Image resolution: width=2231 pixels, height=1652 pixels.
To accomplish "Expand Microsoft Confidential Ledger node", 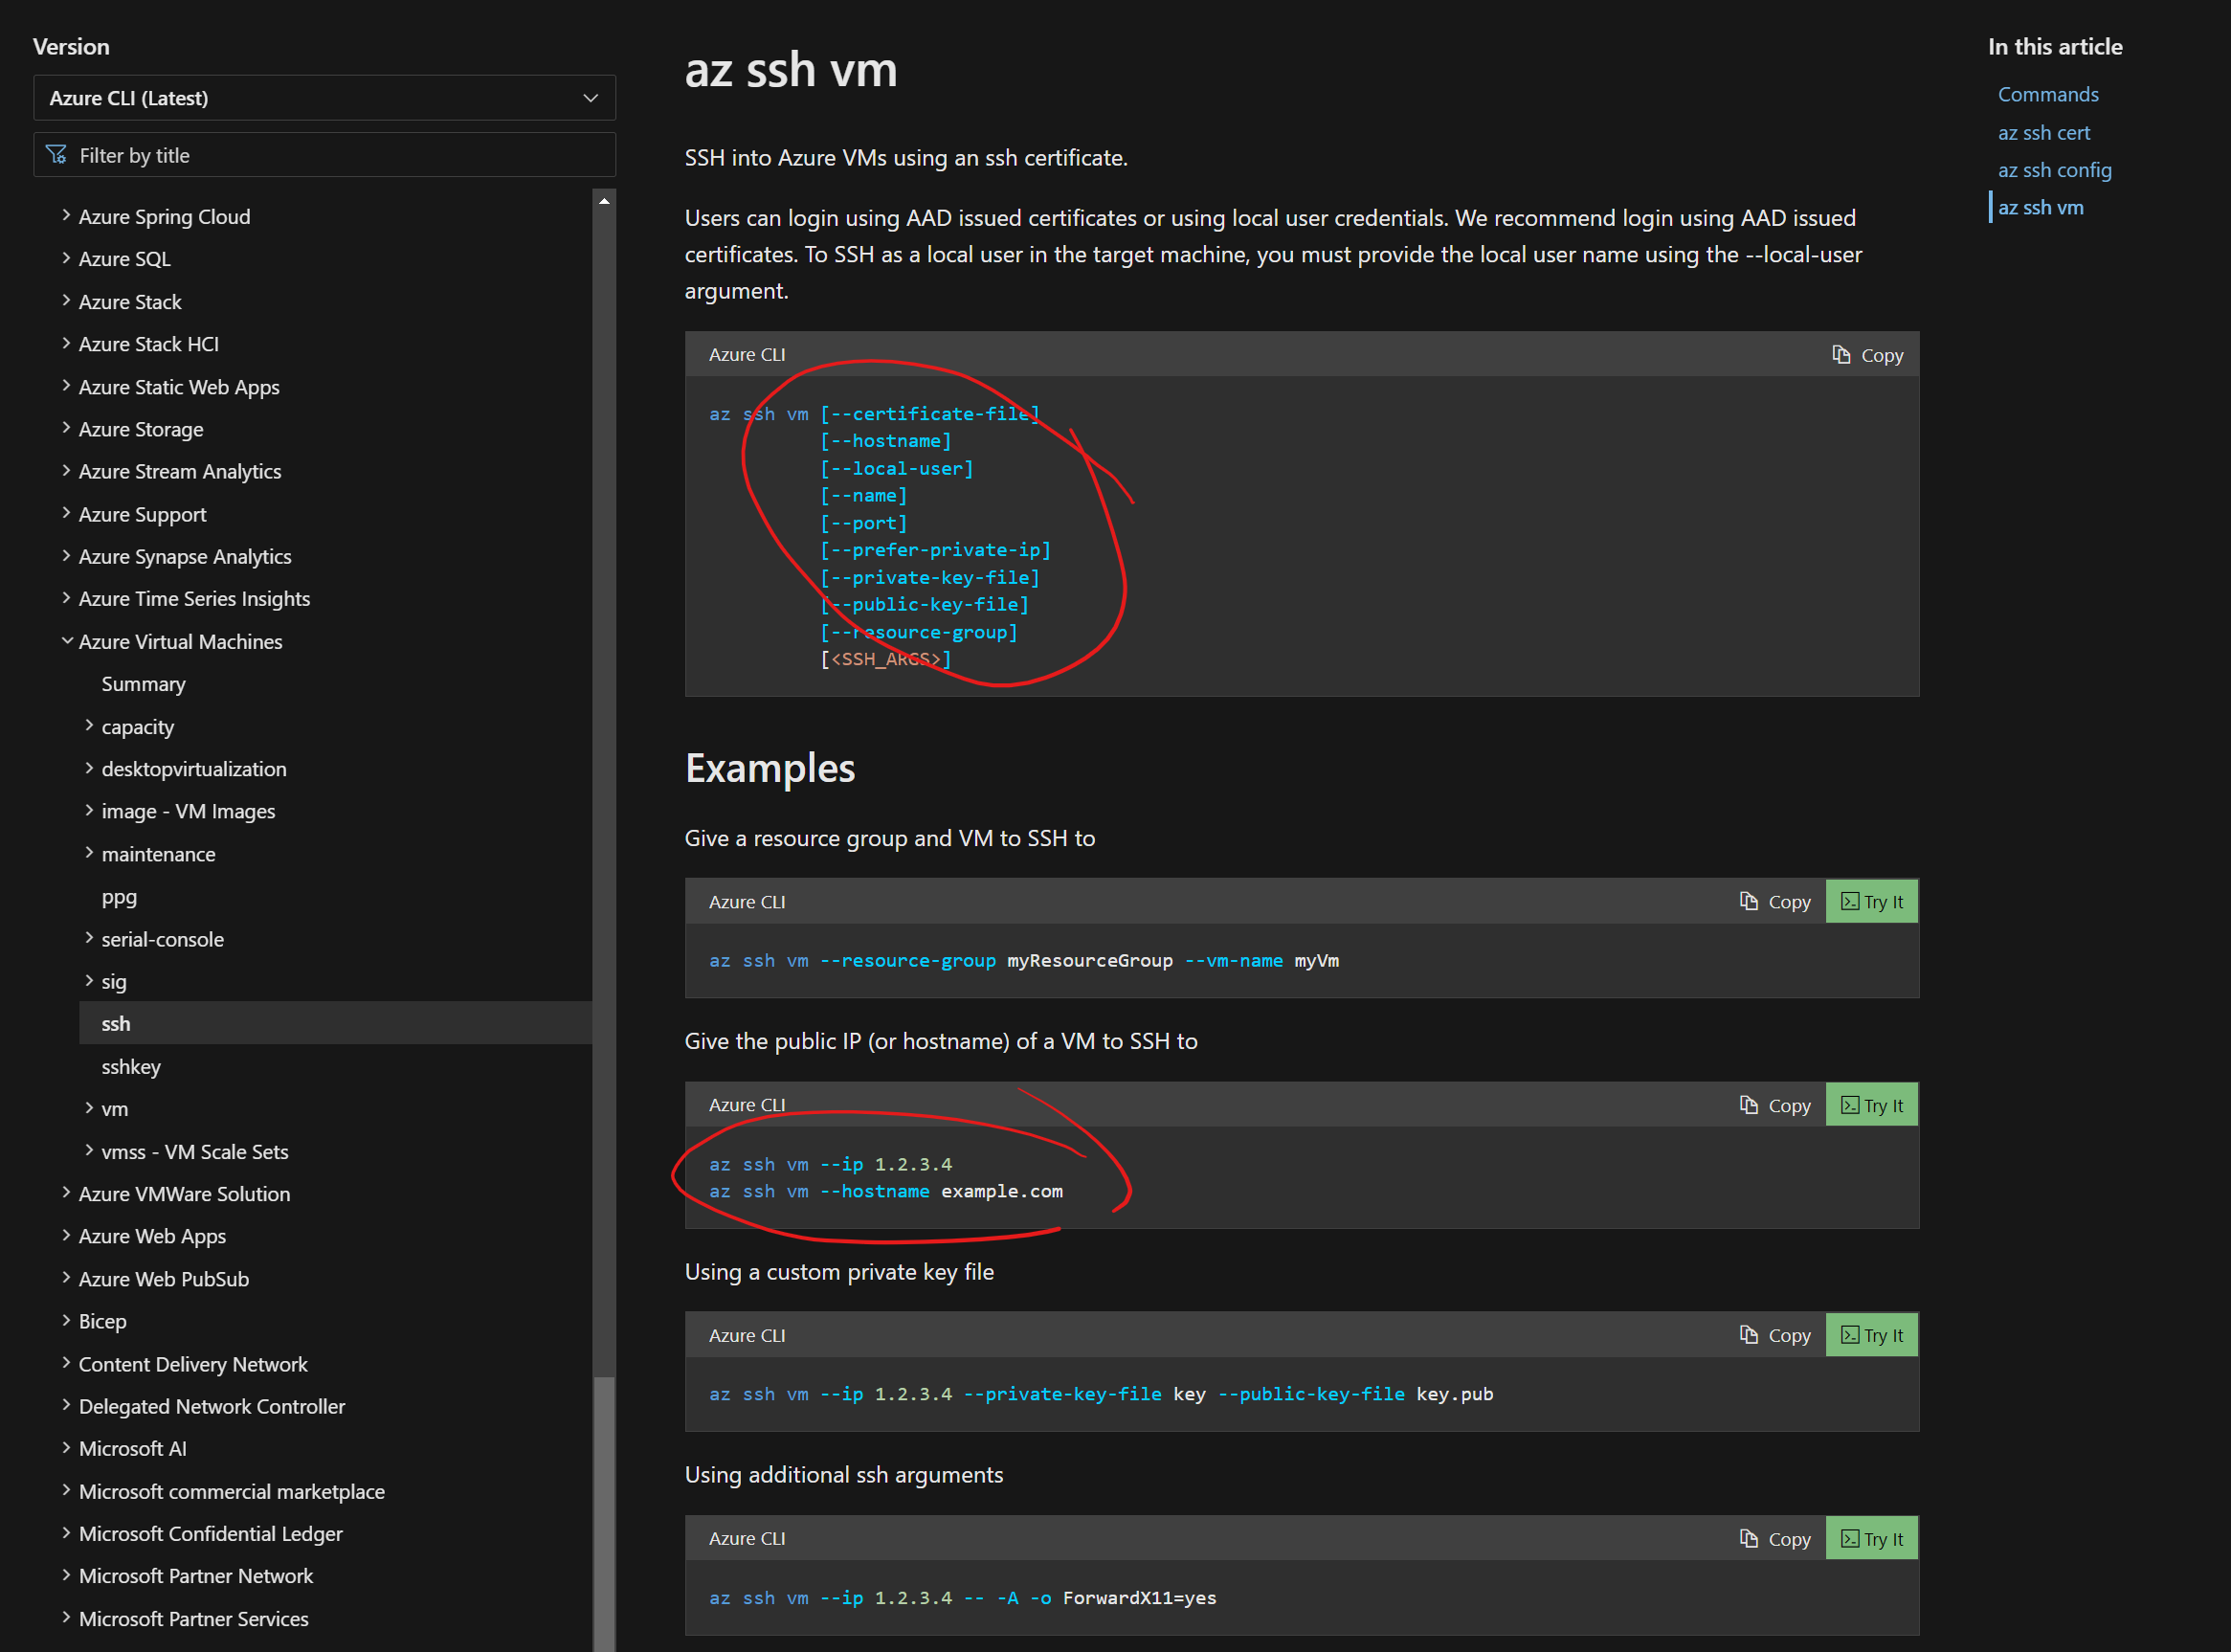I will coord(66,1533).
